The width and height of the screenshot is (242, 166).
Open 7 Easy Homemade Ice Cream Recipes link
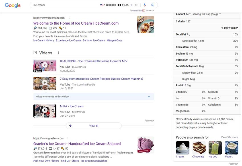coord(102,79)
